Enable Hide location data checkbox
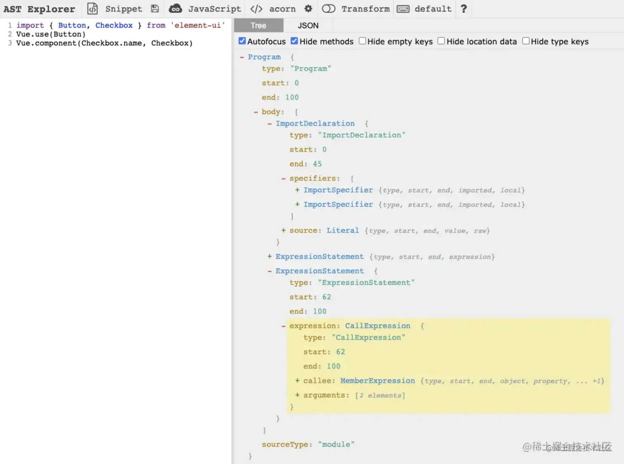Screen dimensions: 624x464 (x=441, y=41)
